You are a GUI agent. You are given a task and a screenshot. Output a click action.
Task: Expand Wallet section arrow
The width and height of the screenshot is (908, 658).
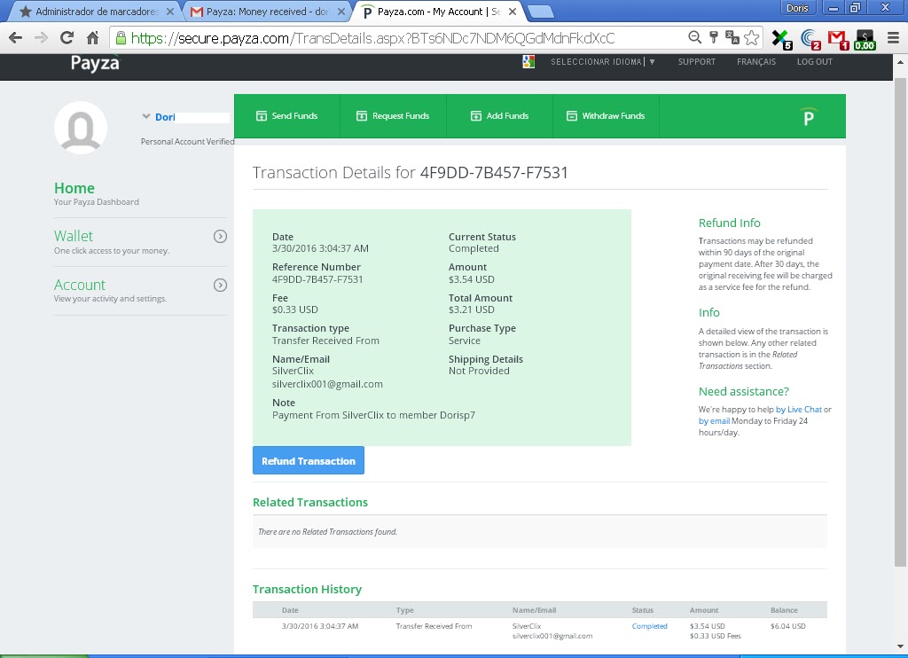220,236
